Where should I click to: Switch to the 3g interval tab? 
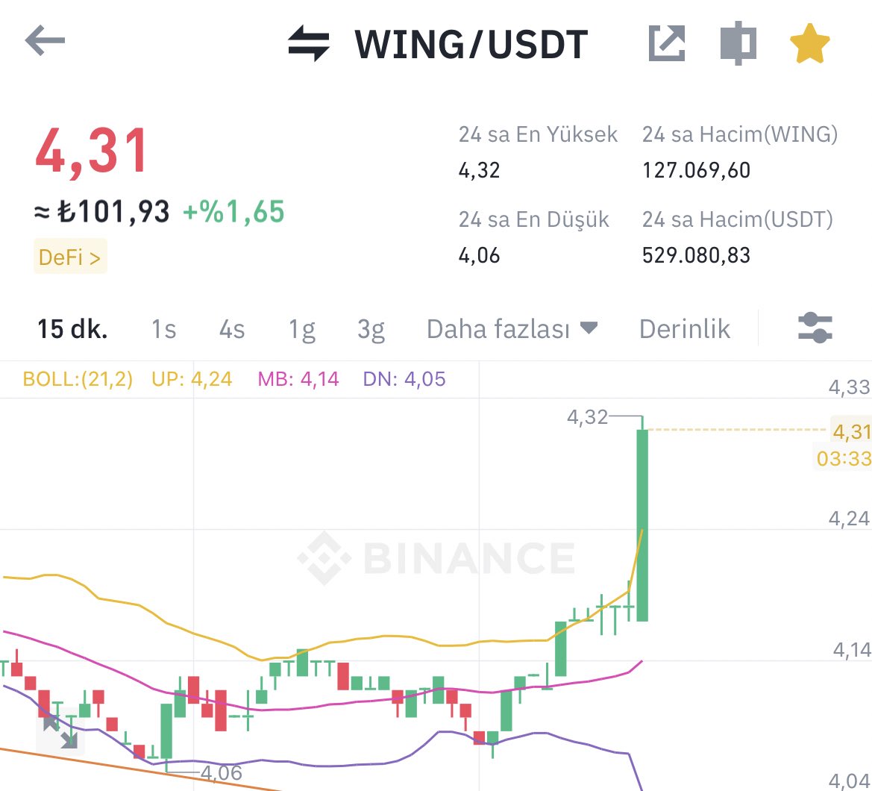[371, 330]
